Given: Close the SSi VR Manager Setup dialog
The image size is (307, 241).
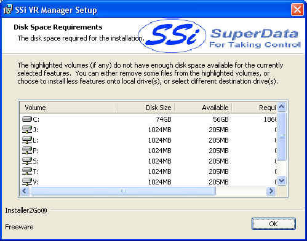Looking at the screenshot, I should [x=297, y=9].
